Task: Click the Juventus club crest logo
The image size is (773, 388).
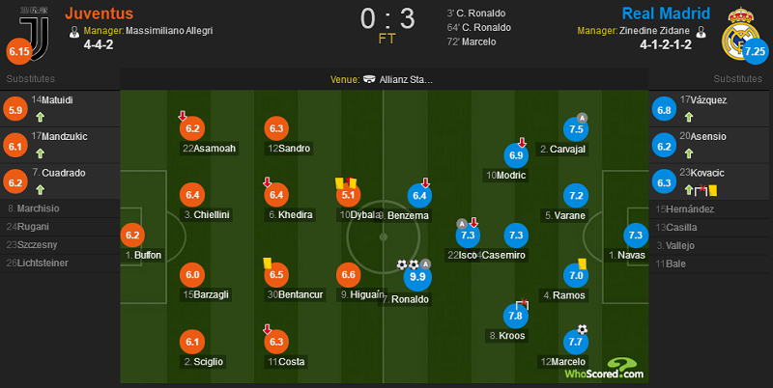Action: (35, 35)
